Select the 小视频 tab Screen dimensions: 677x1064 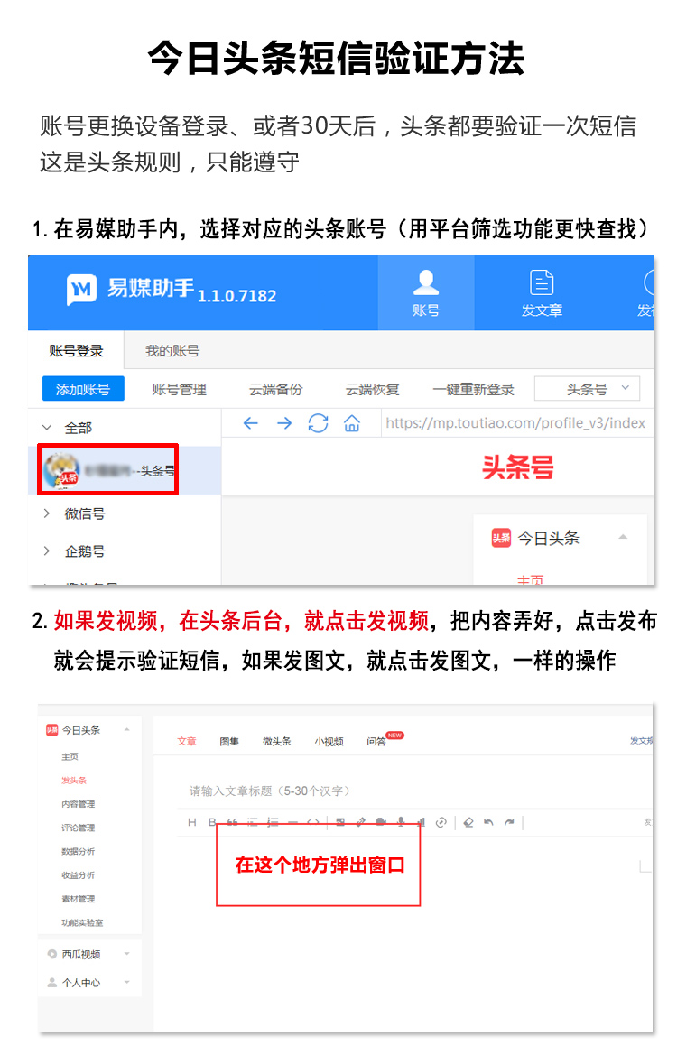coord(329,741)
